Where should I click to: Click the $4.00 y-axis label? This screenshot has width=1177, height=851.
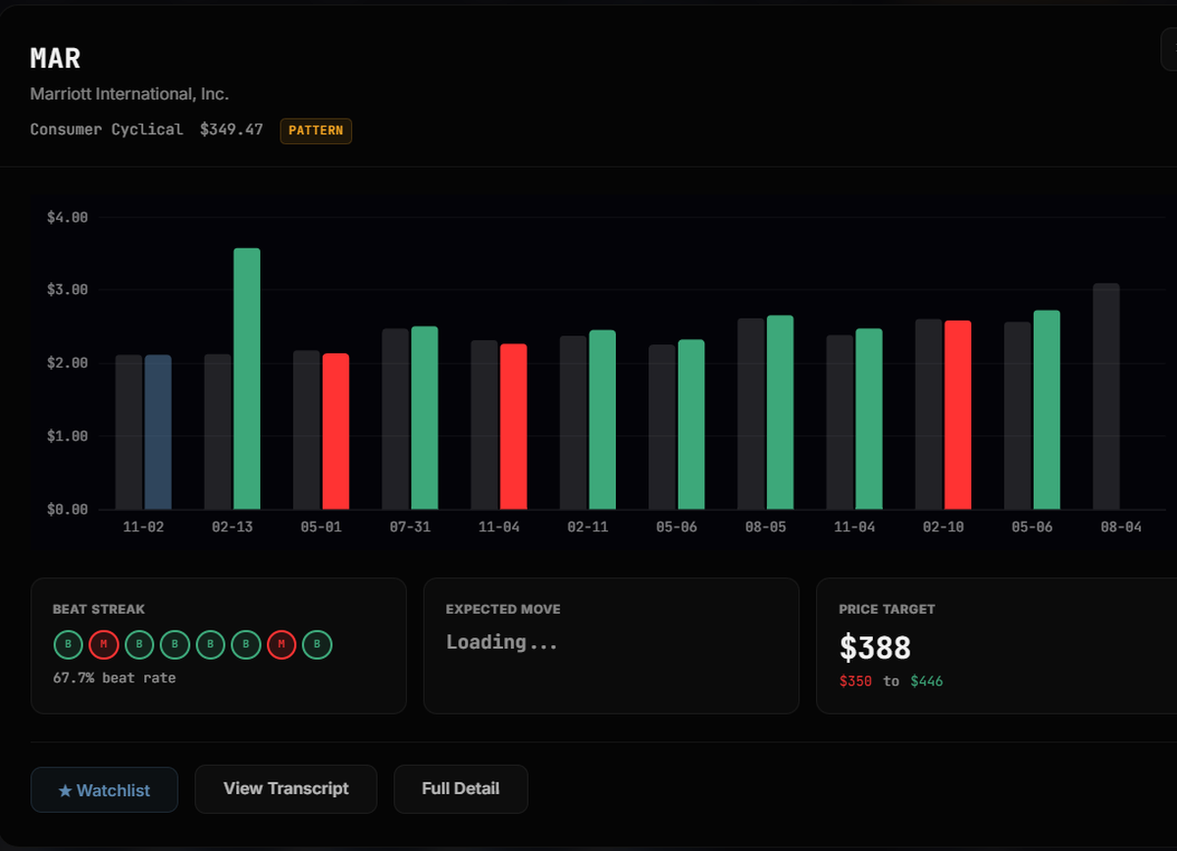[68, 217]
